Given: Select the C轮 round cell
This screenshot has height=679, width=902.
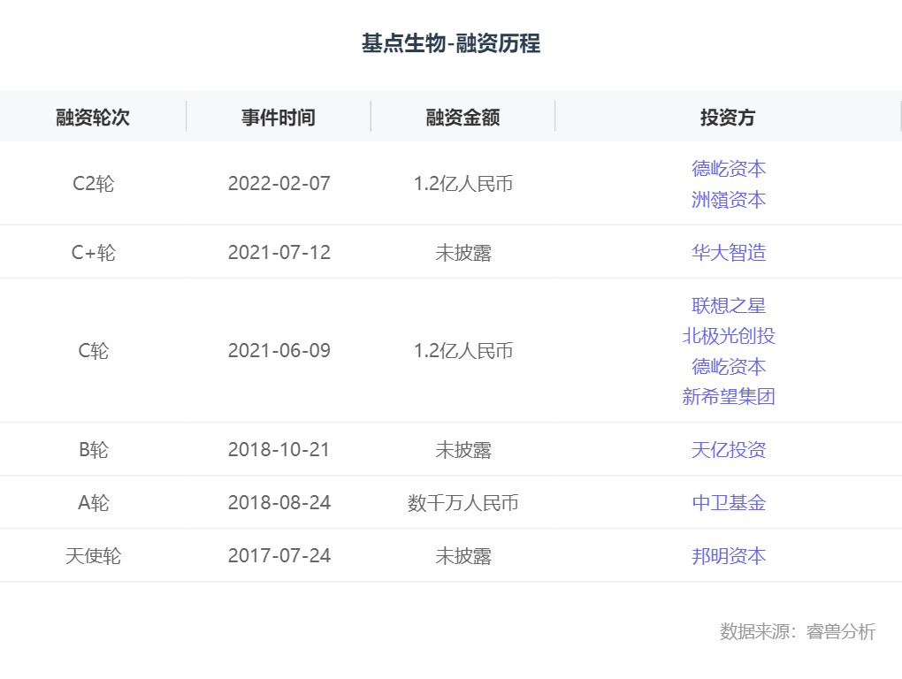Looking at the screenshot, I should click(x=93, y=351).
